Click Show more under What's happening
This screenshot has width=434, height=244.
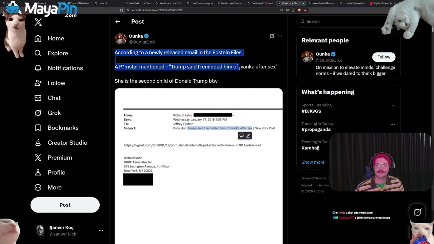click(x=313, y=162)
